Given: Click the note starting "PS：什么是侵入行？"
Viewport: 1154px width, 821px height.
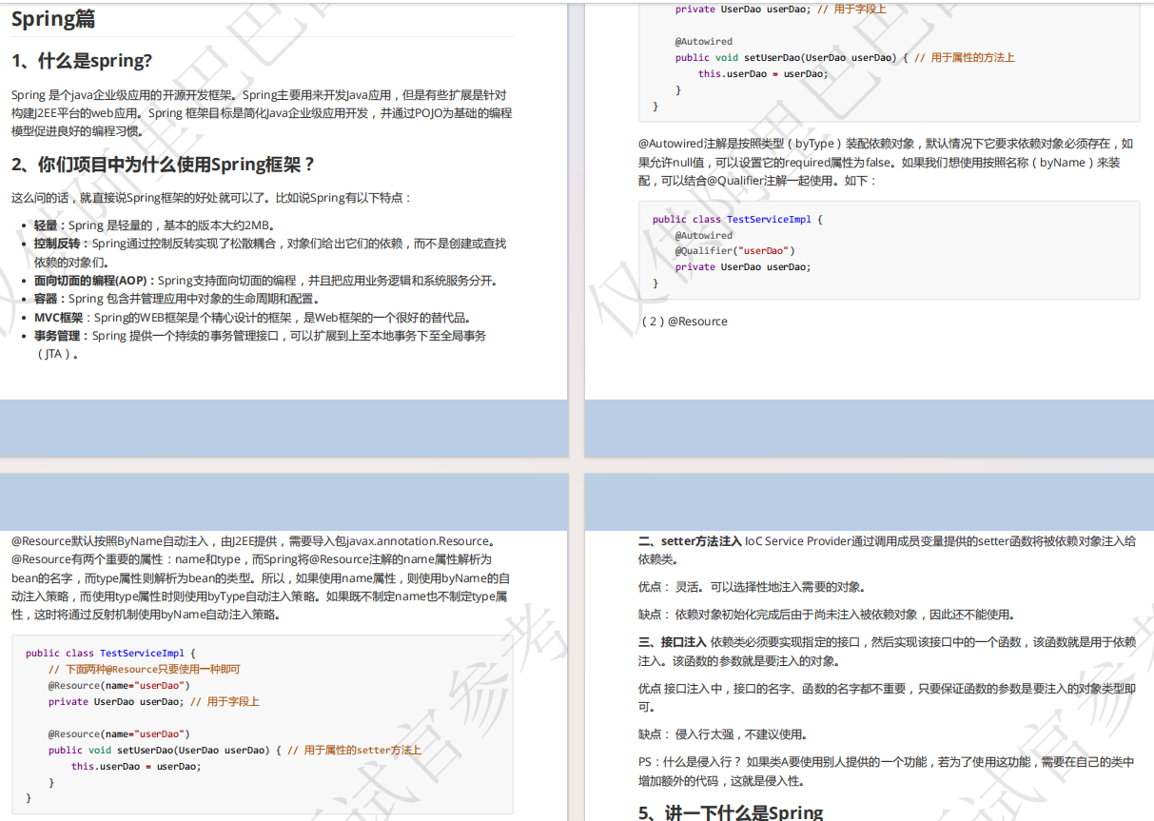Looking at the screenshot, I should tap(886, 772).
